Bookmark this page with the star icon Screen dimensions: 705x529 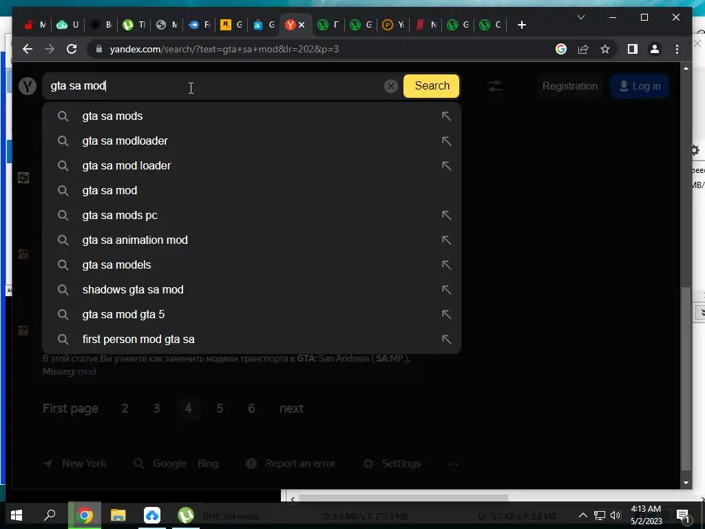coord(605,49)
